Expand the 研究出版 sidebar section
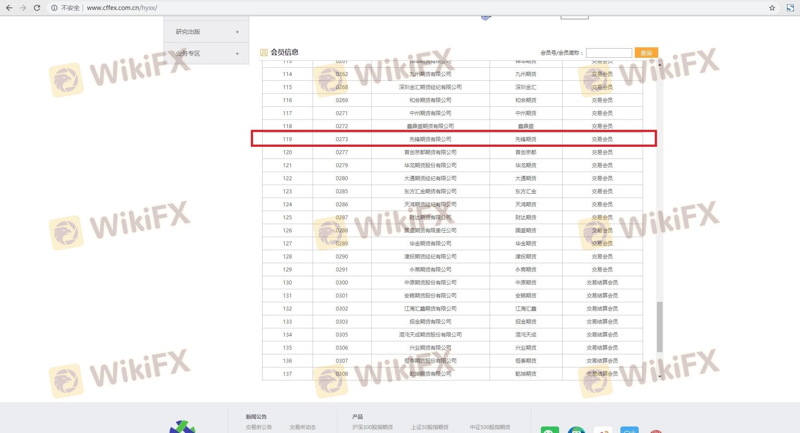The image size is (800, 433). (237, 32)
